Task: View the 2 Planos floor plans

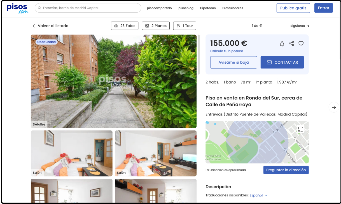Action: [156, 26]
